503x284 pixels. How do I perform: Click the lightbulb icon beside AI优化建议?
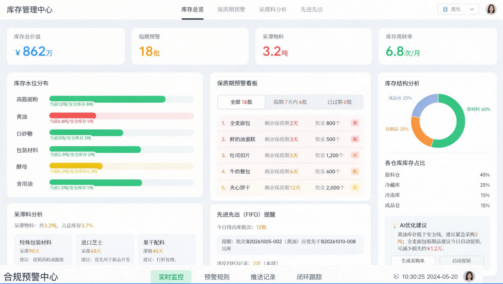click(395, 225)
